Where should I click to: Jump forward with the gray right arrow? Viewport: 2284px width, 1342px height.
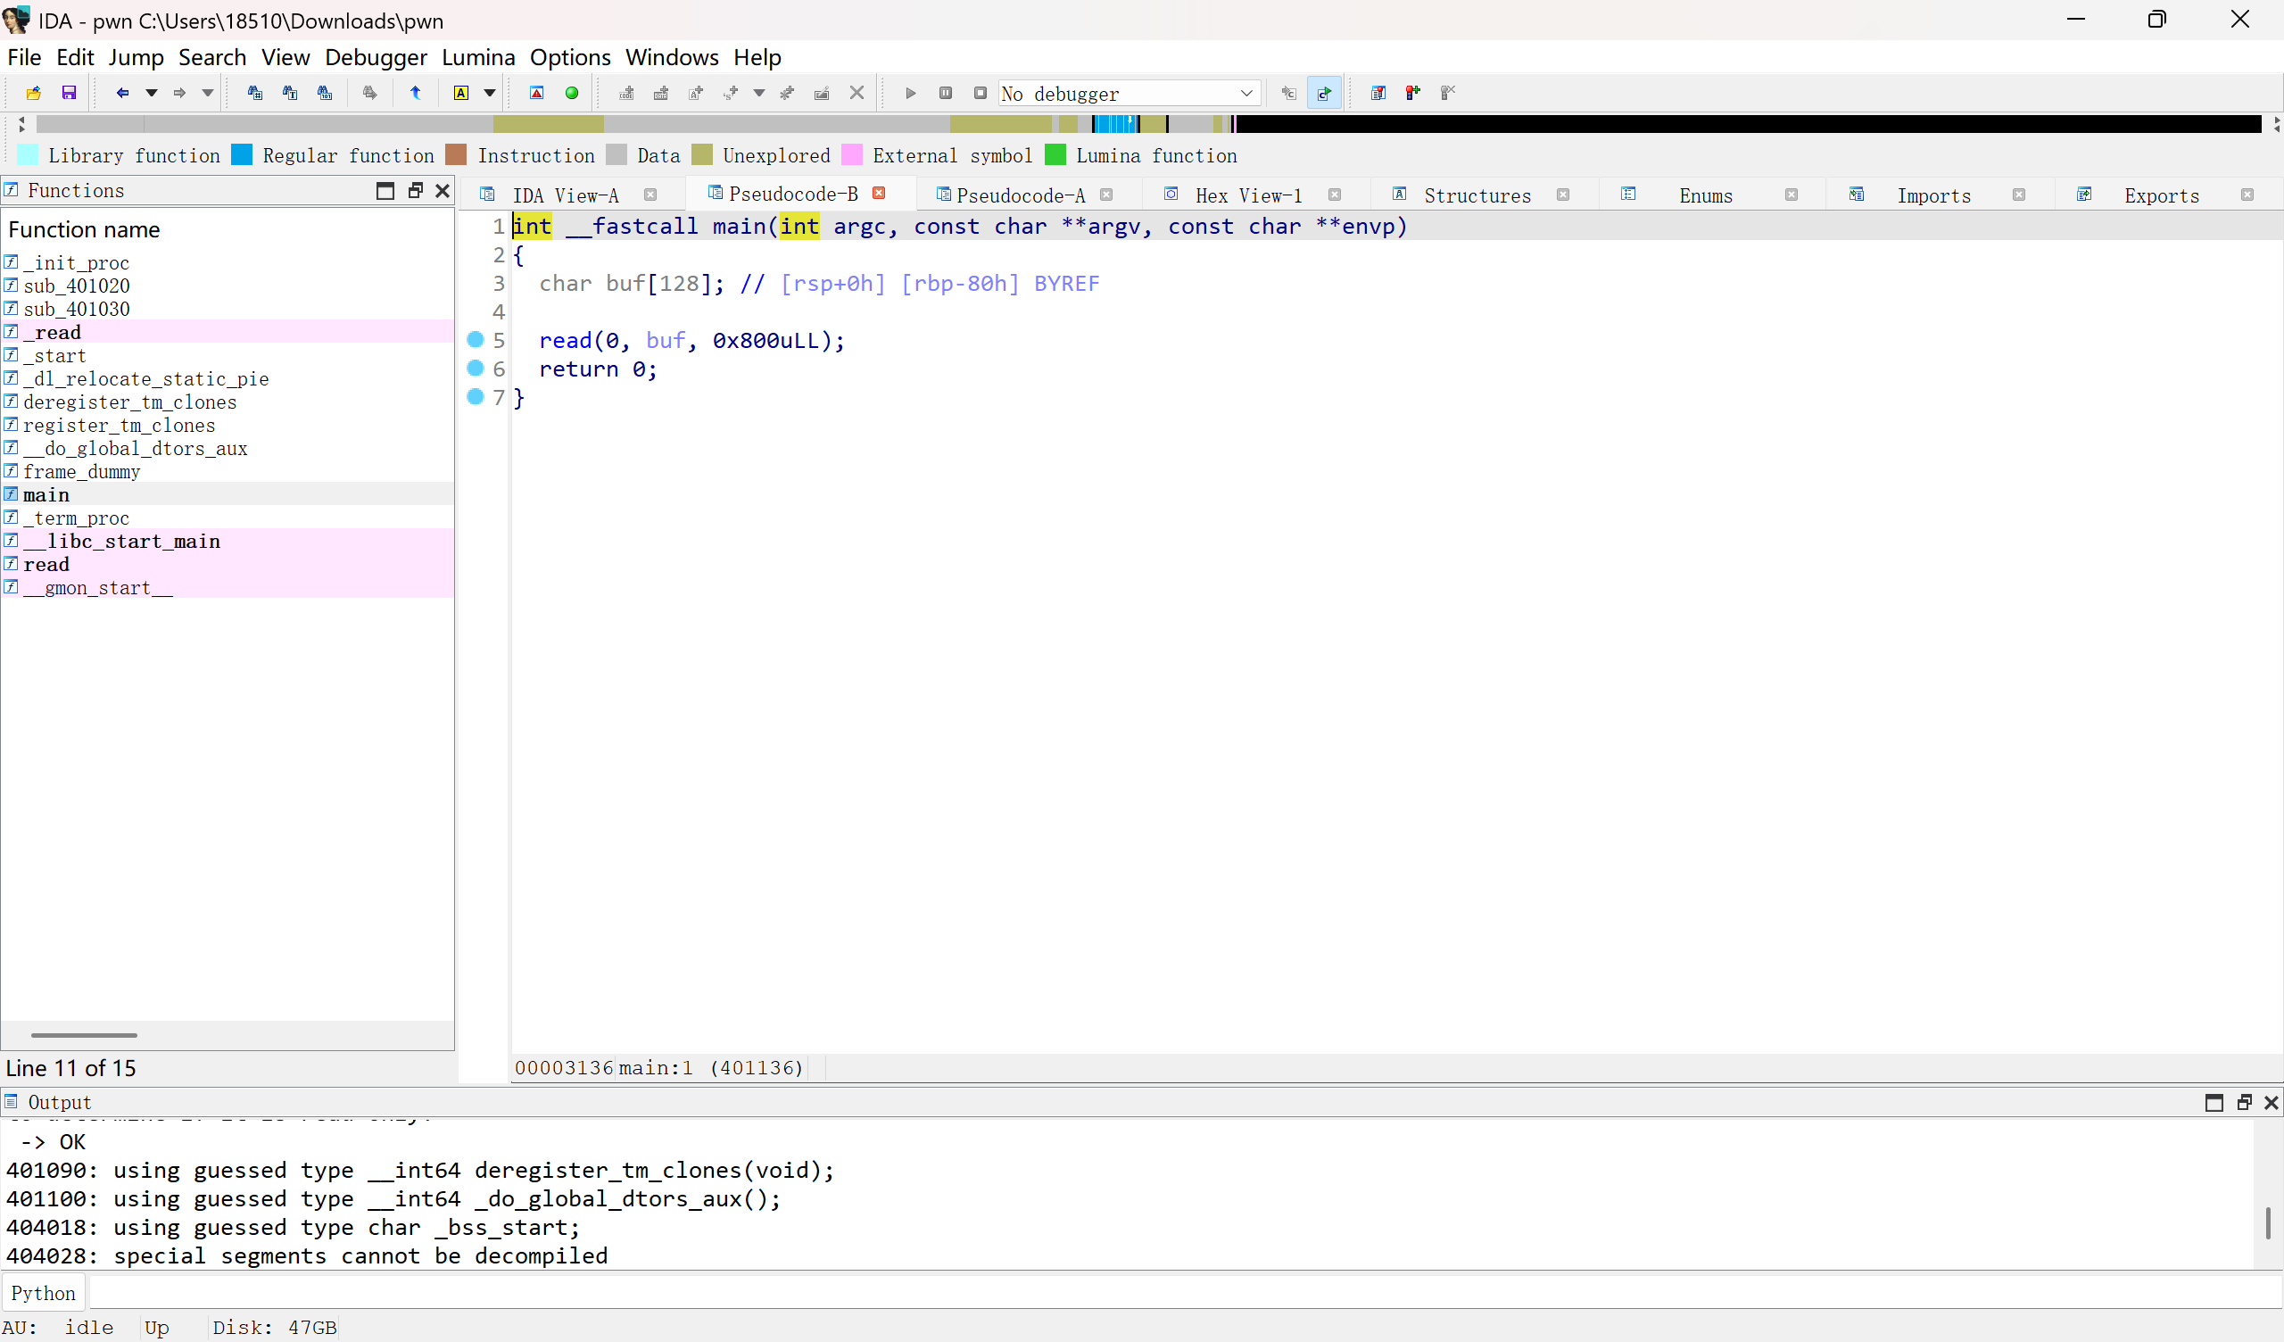[x=179, y=93]
